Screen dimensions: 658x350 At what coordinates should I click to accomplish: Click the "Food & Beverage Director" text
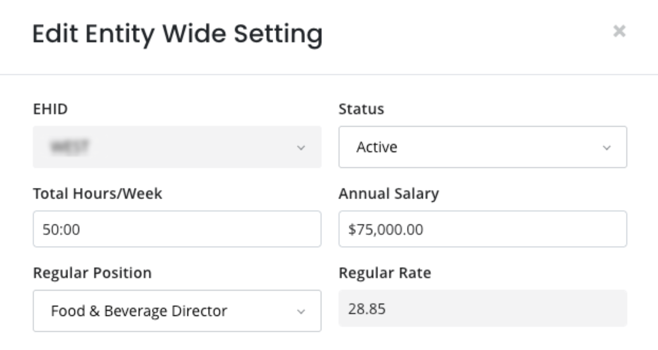click(139, 310)
